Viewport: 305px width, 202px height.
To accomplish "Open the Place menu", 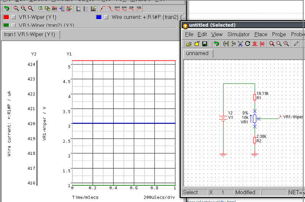I will [x=261, y=35].
